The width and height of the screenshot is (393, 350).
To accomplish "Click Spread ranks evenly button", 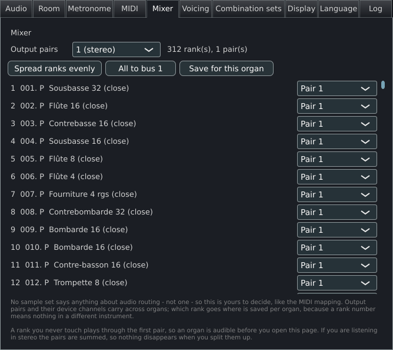I will coord(55,68).
